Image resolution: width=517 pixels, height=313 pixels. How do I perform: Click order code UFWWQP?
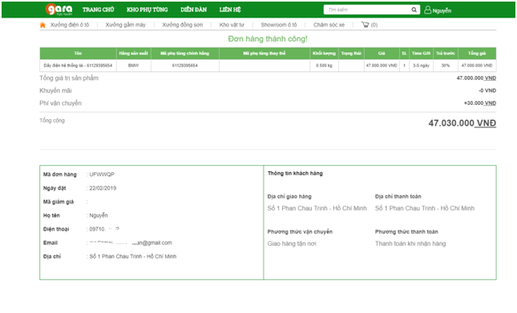coord(102,175)
